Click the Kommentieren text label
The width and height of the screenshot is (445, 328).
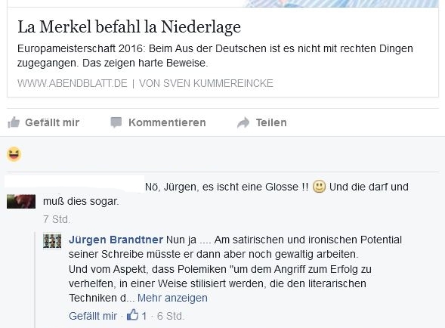(167, 122)
